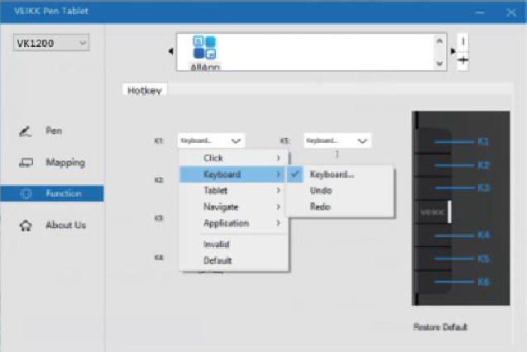Show previous applications with left arrow
Image resolution: width=527 pixels, height=352 pixels.
pyautogui.click(x=170, y=51)
